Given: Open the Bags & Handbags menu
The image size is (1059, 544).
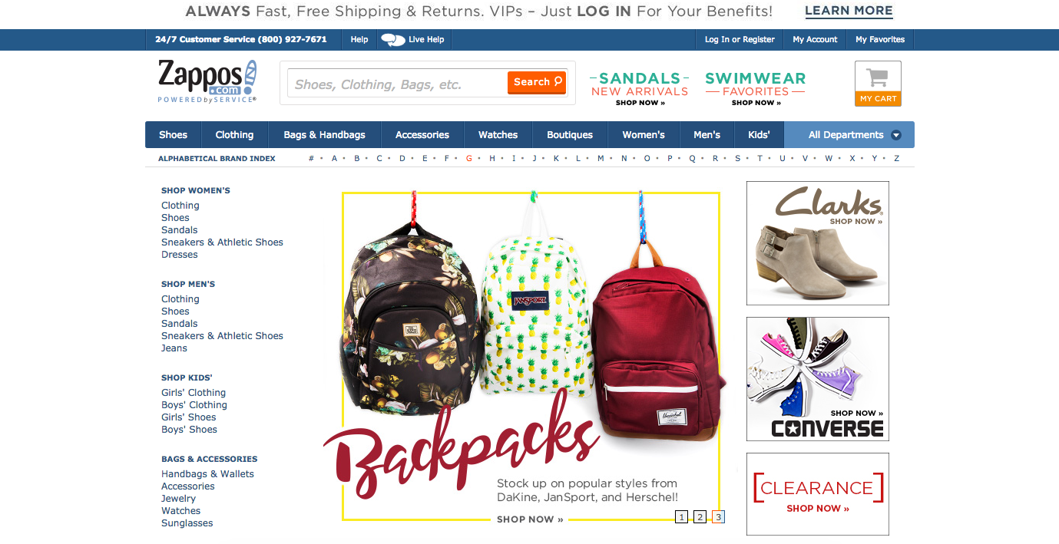Looking at the screenshot, I should click(324, 135).
